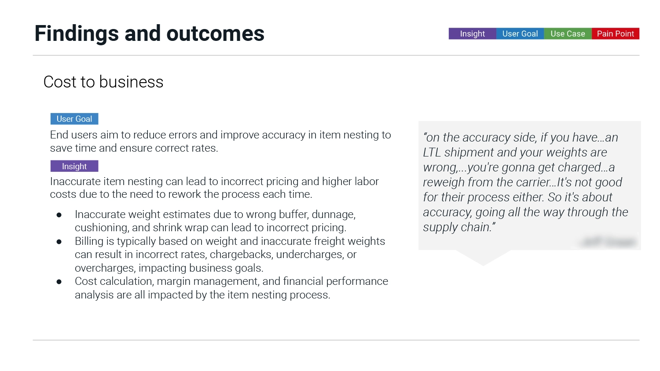660x371 pixels.
Task: Click the horizontal divider line under the title
Action: click(336, 55)
